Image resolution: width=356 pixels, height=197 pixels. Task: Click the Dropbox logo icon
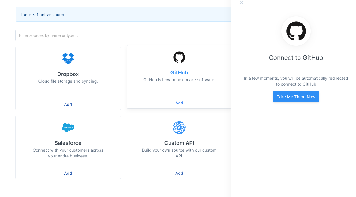[x=68, y=58]
